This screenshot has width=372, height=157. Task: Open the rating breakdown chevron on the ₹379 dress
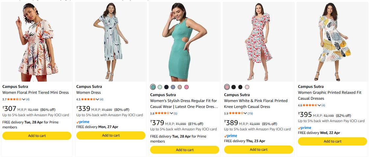(172, 113)
